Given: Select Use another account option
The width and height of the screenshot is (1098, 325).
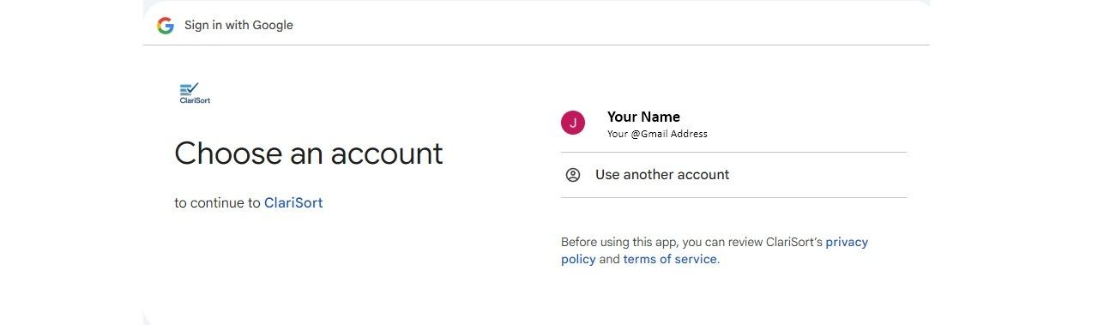Looking at the screenshot, I should click(733, 175).
